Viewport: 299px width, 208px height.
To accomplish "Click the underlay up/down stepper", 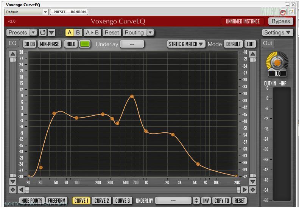I will coord(196,201).
